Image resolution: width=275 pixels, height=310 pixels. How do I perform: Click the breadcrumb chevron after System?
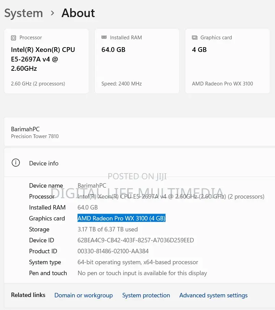tap(52, 13)
